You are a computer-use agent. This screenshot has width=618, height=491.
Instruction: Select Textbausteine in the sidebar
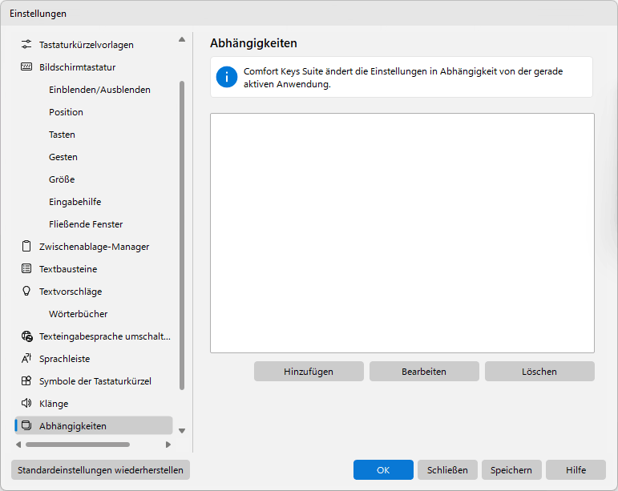coord(68,269)
